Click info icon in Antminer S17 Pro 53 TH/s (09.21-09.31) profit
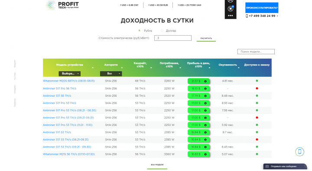The image size is (312, 171). (x=205, y=118)
